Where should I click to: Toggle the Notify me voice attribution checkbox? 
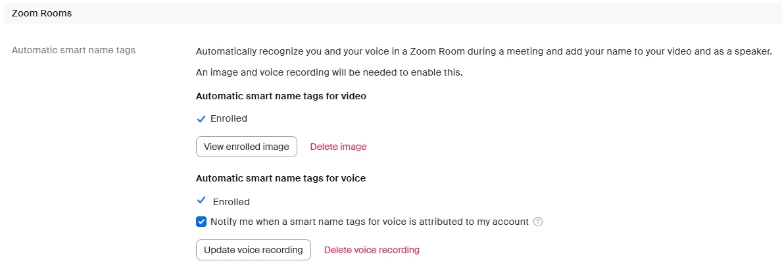(201, 222)
